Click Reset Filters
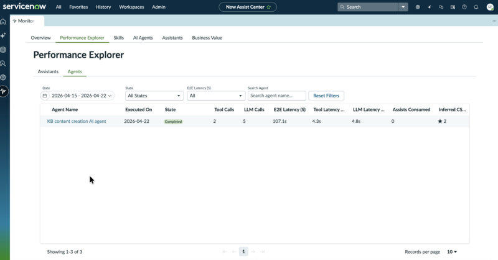 tap(326, 96)
